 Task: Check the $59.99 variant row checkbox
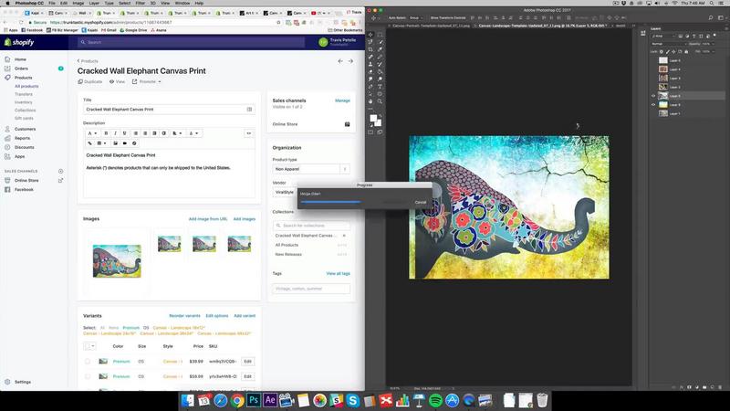coord(88,376)
